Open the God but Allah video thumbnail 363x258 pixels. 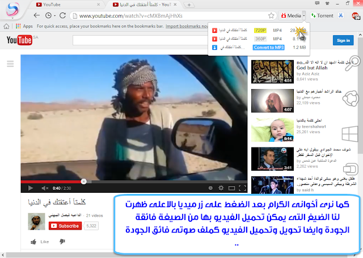pyautogui.click(x=272, y=72)
